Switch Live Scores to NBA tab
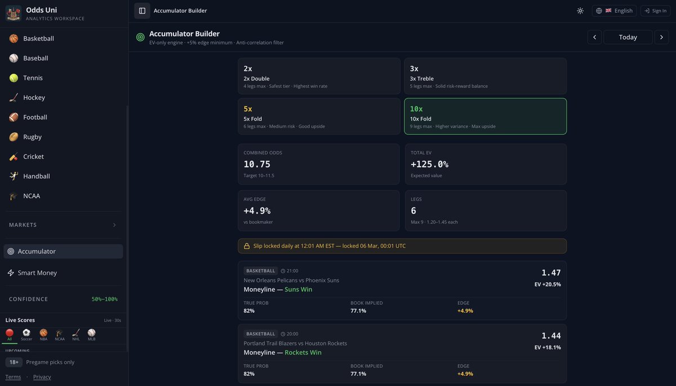Viewport: 676px width, 386px height. (x=43, y=335)
